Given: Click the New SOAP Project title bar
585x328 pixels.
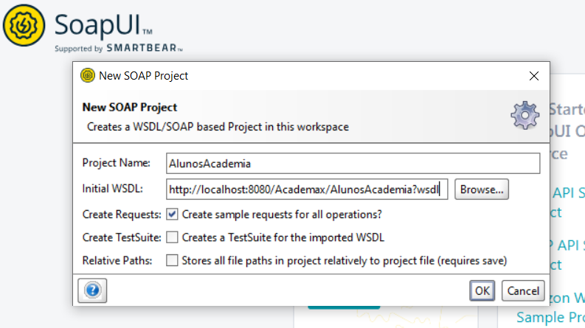Looking at the screenshot, I should click(x=295, y=75).
